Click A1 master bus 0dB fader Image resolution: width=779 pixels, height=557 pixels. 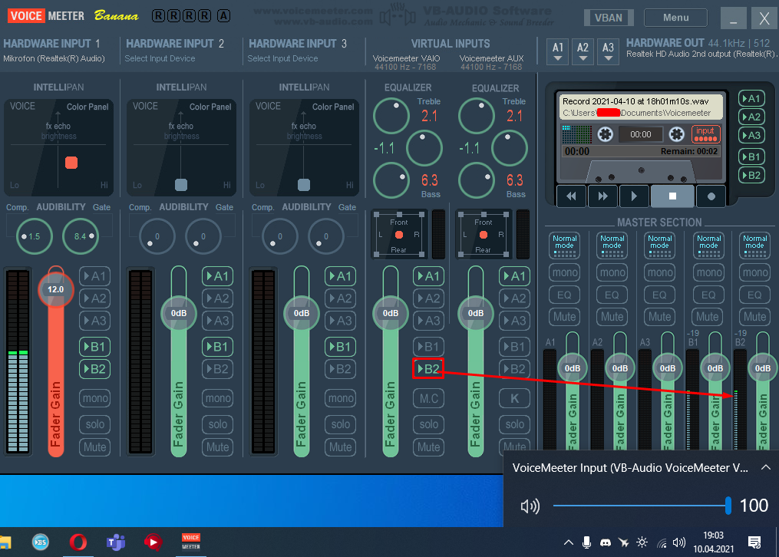[573, 368]
